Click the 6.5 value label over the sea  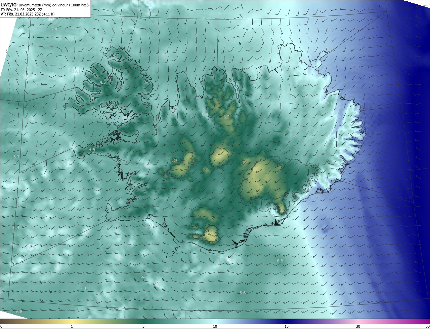[143, 277]
